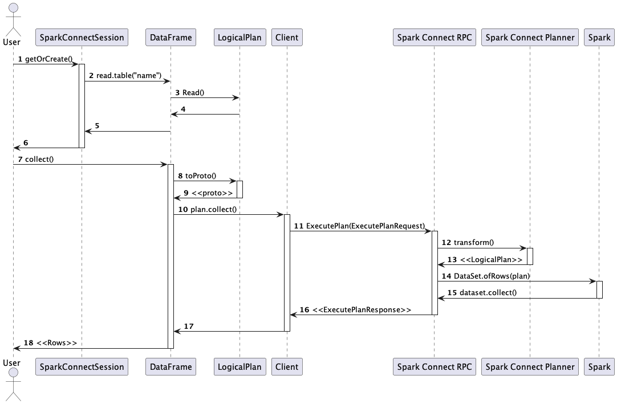Viewport: 617px width, 404px height.
Task: Click the "13 <<LogicalPlan>>" return label
Action: (485, 260)
